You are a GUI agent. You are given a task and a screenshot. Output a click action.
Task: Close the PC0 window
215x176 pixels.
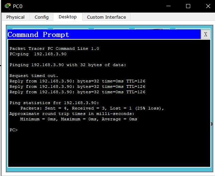(x=208, y=6)
